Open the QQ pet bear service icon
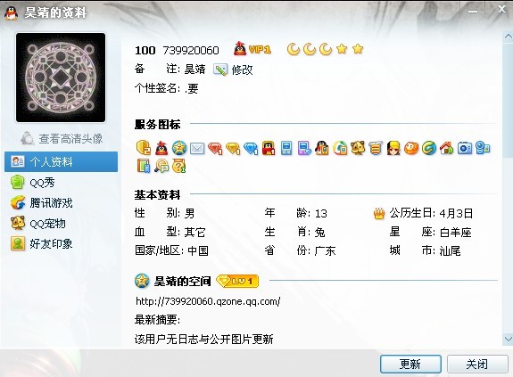The width and height of the screenshot is (513, 377). click(358, 148)
